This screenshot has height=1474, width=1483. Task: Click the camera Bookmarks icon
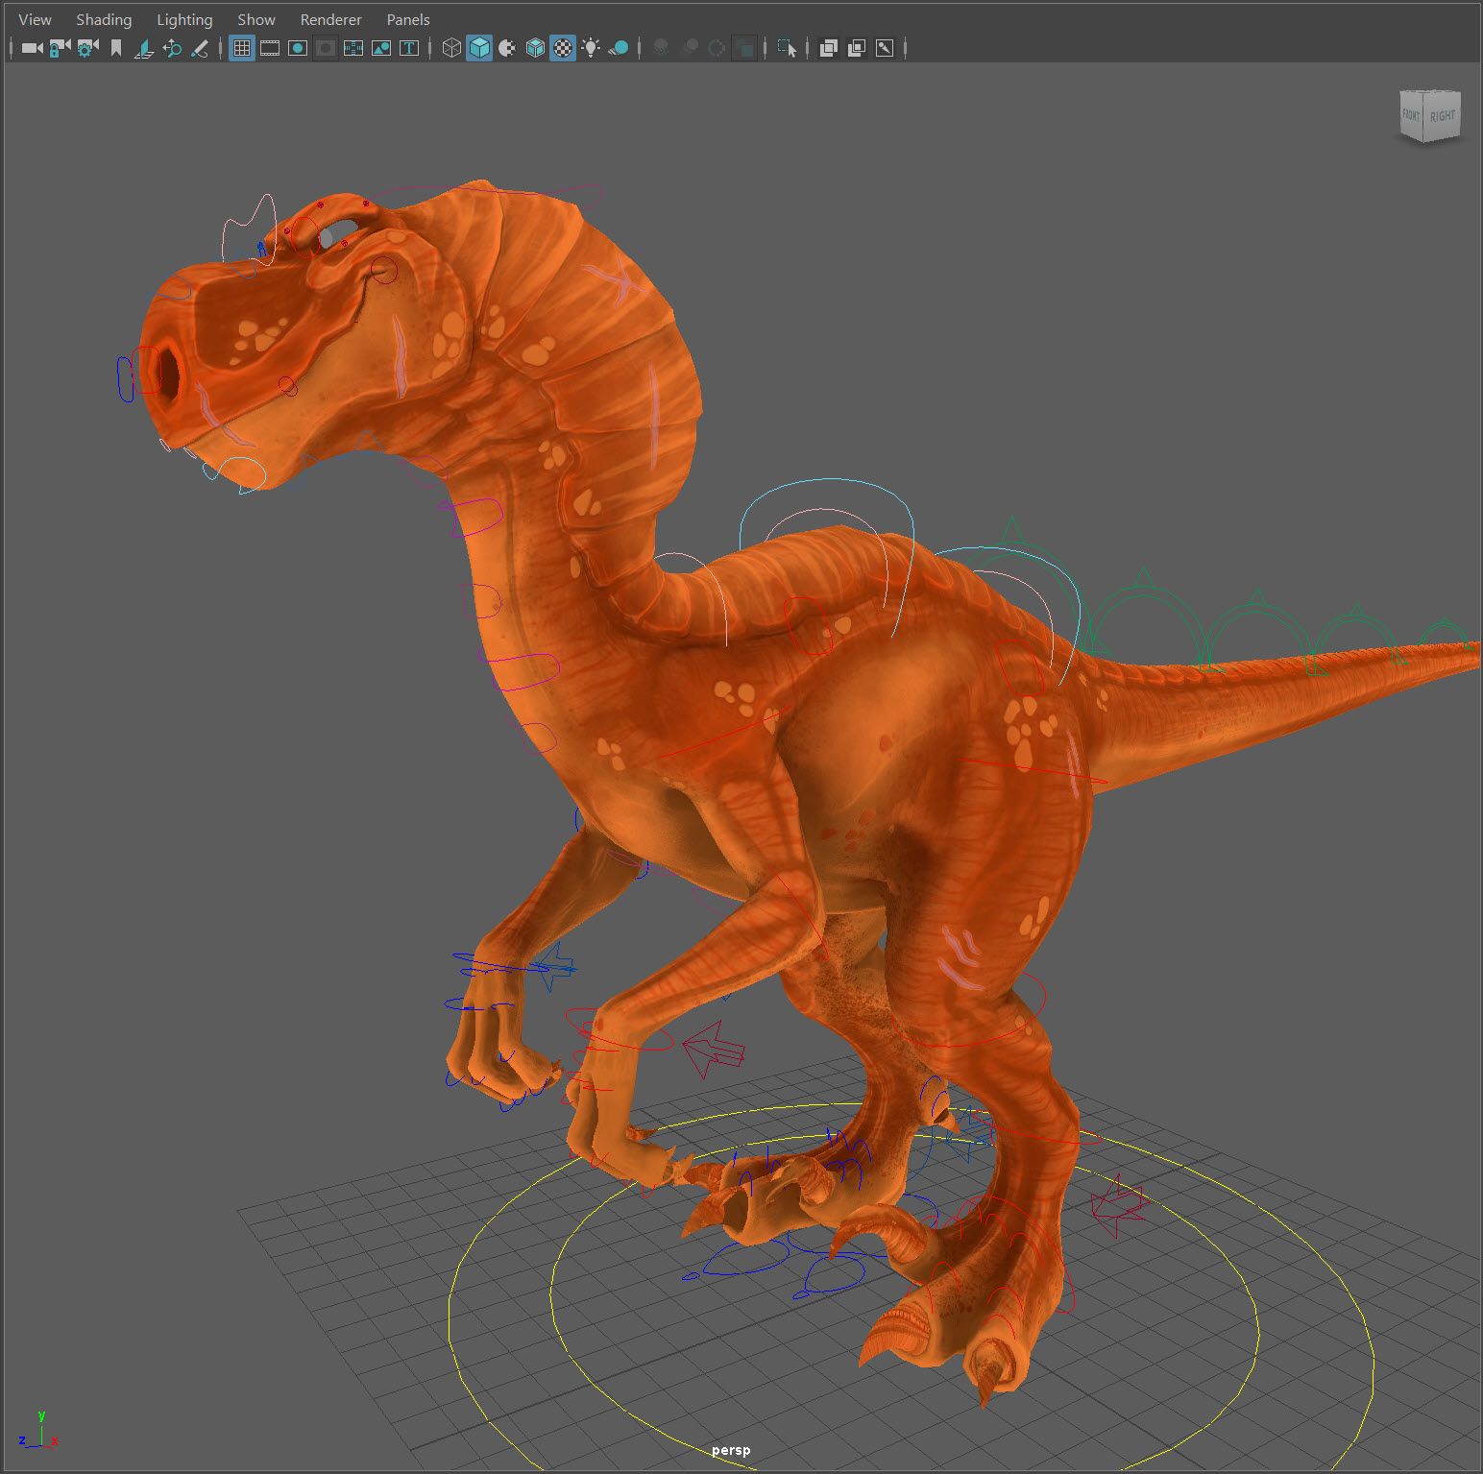(116, 48)
